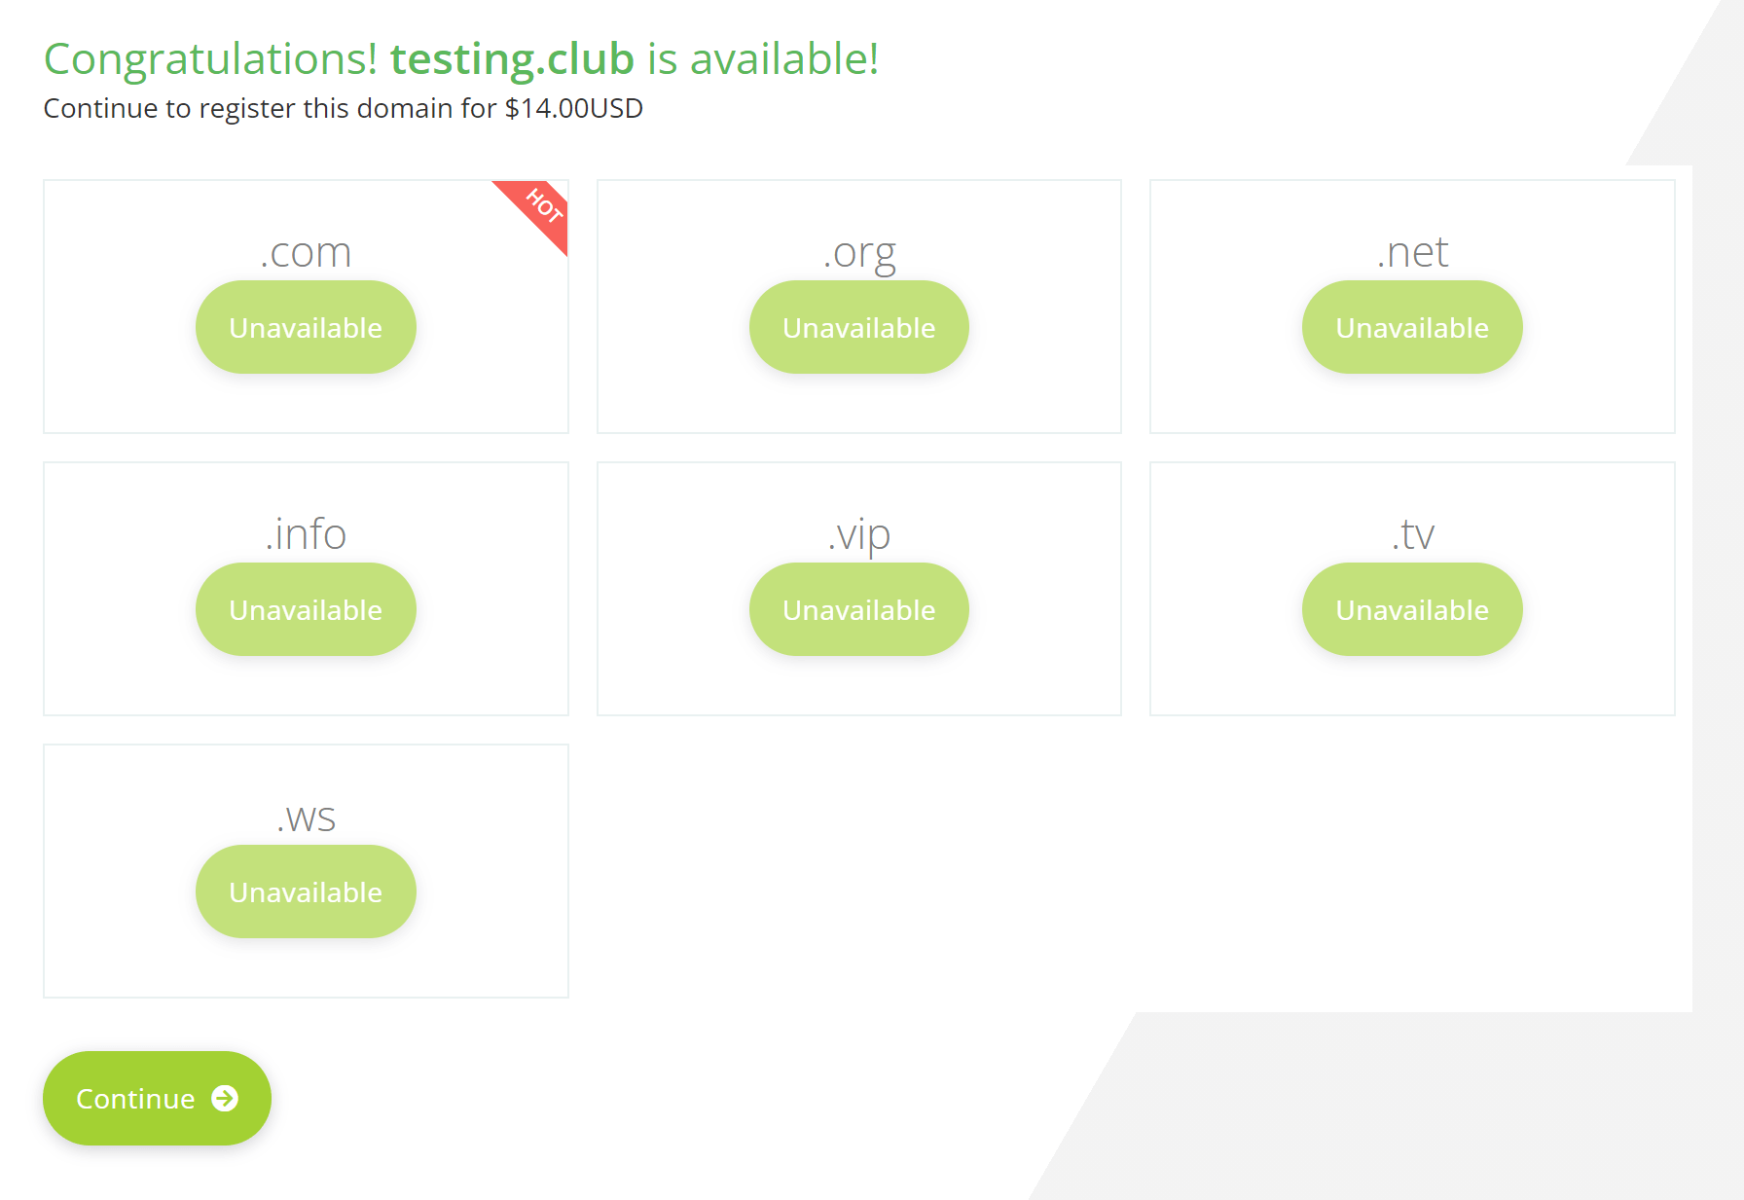Click the Unavailable button under .com
This screenshot has height=1200, width=1744.
pyautogui.click(x=306, y=327)
